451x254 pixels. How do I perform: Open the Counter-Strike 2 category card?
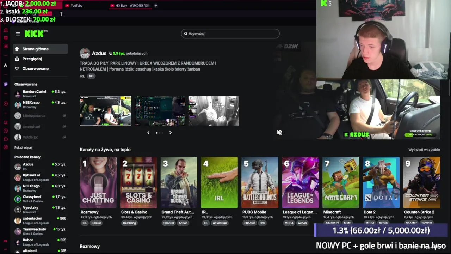click(421, 182)
